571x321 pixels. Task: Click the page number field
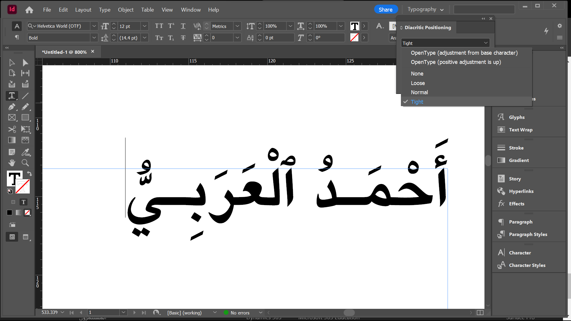tap(103, 312)
